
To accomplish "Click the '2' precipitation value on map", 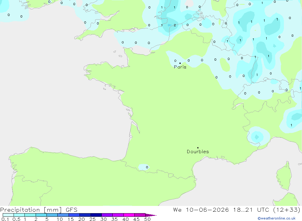I will click(175, 25).
